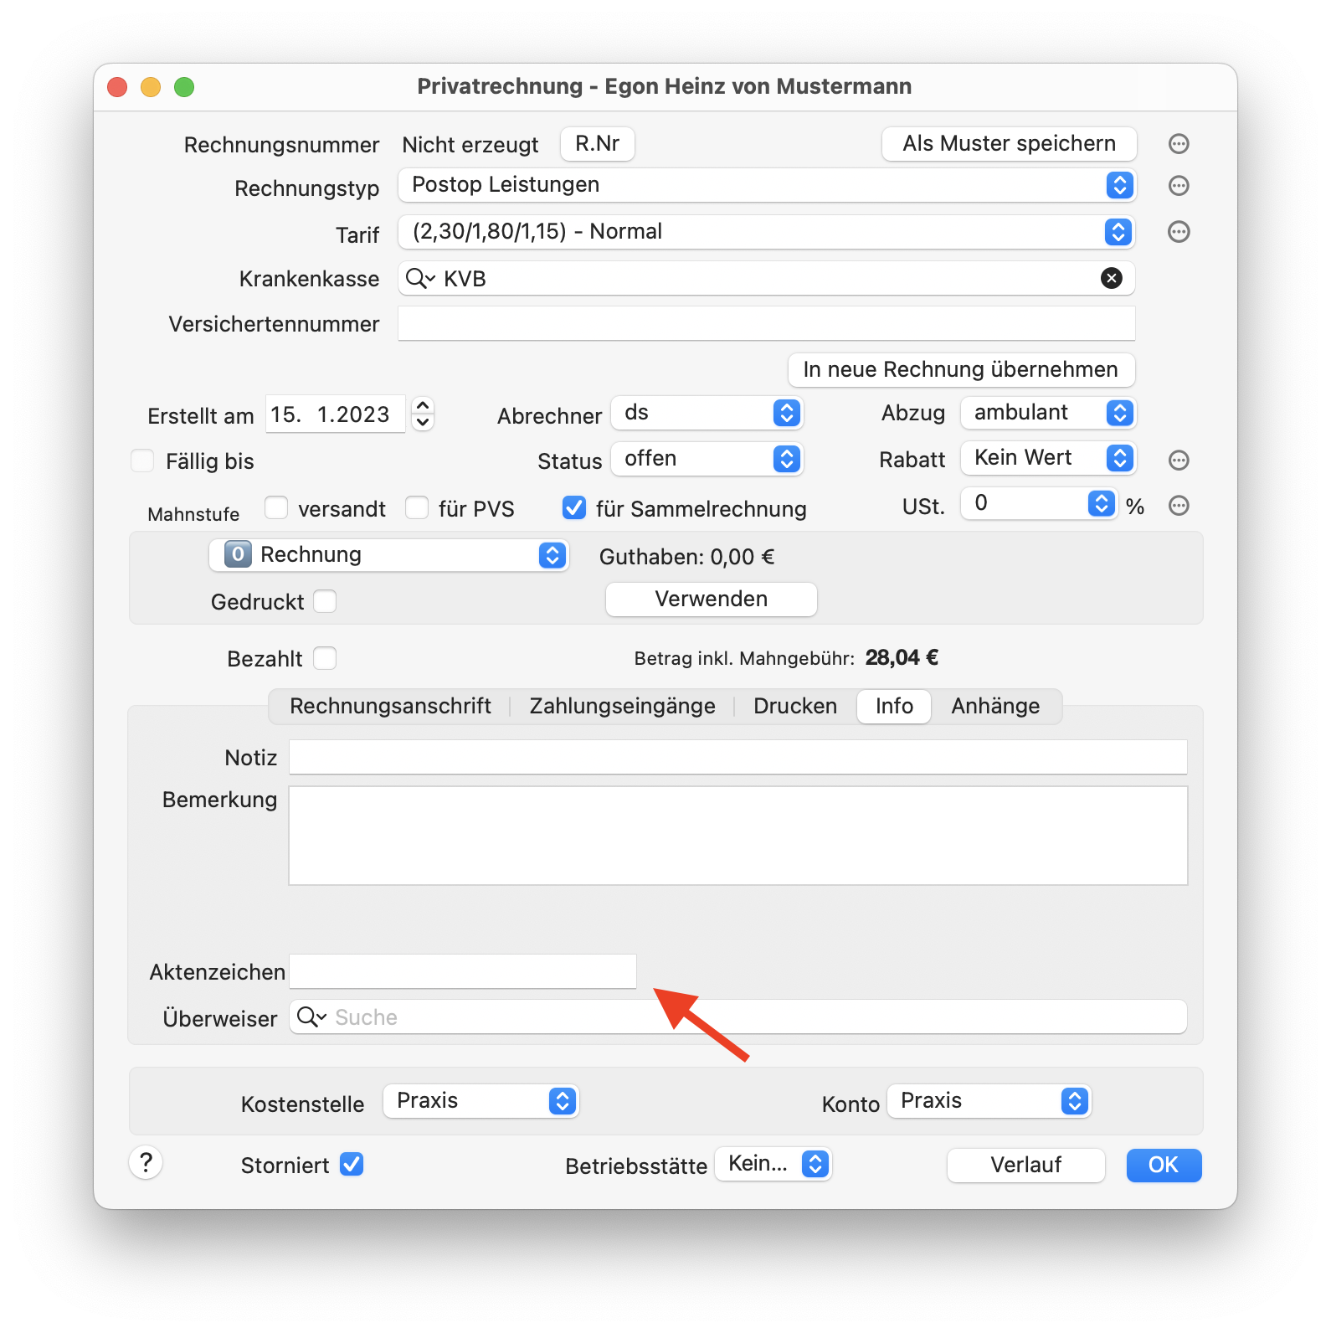Open the Betriebsstätte dropdown
1331x1333 pixels.
coord(773,1164)
